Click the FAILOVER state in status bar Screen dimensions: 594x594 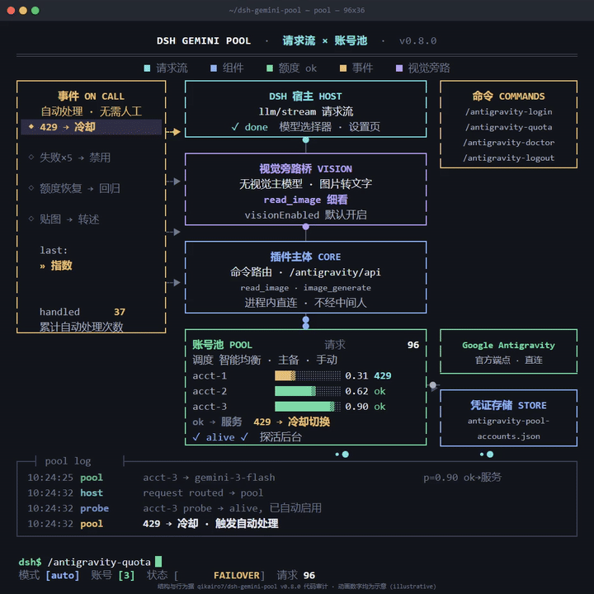pyautogui.click(x=237, y=576)
